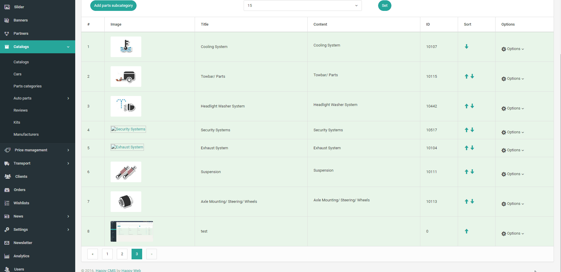Click next page arrow in pagination
Screen dimensions: 561x272
coord(152,254)
